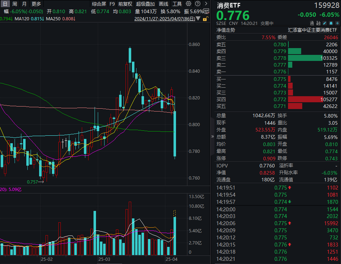Screen dimensions: 341x264
Task: Click the green plus icon top right
Action: coord(337,23)
